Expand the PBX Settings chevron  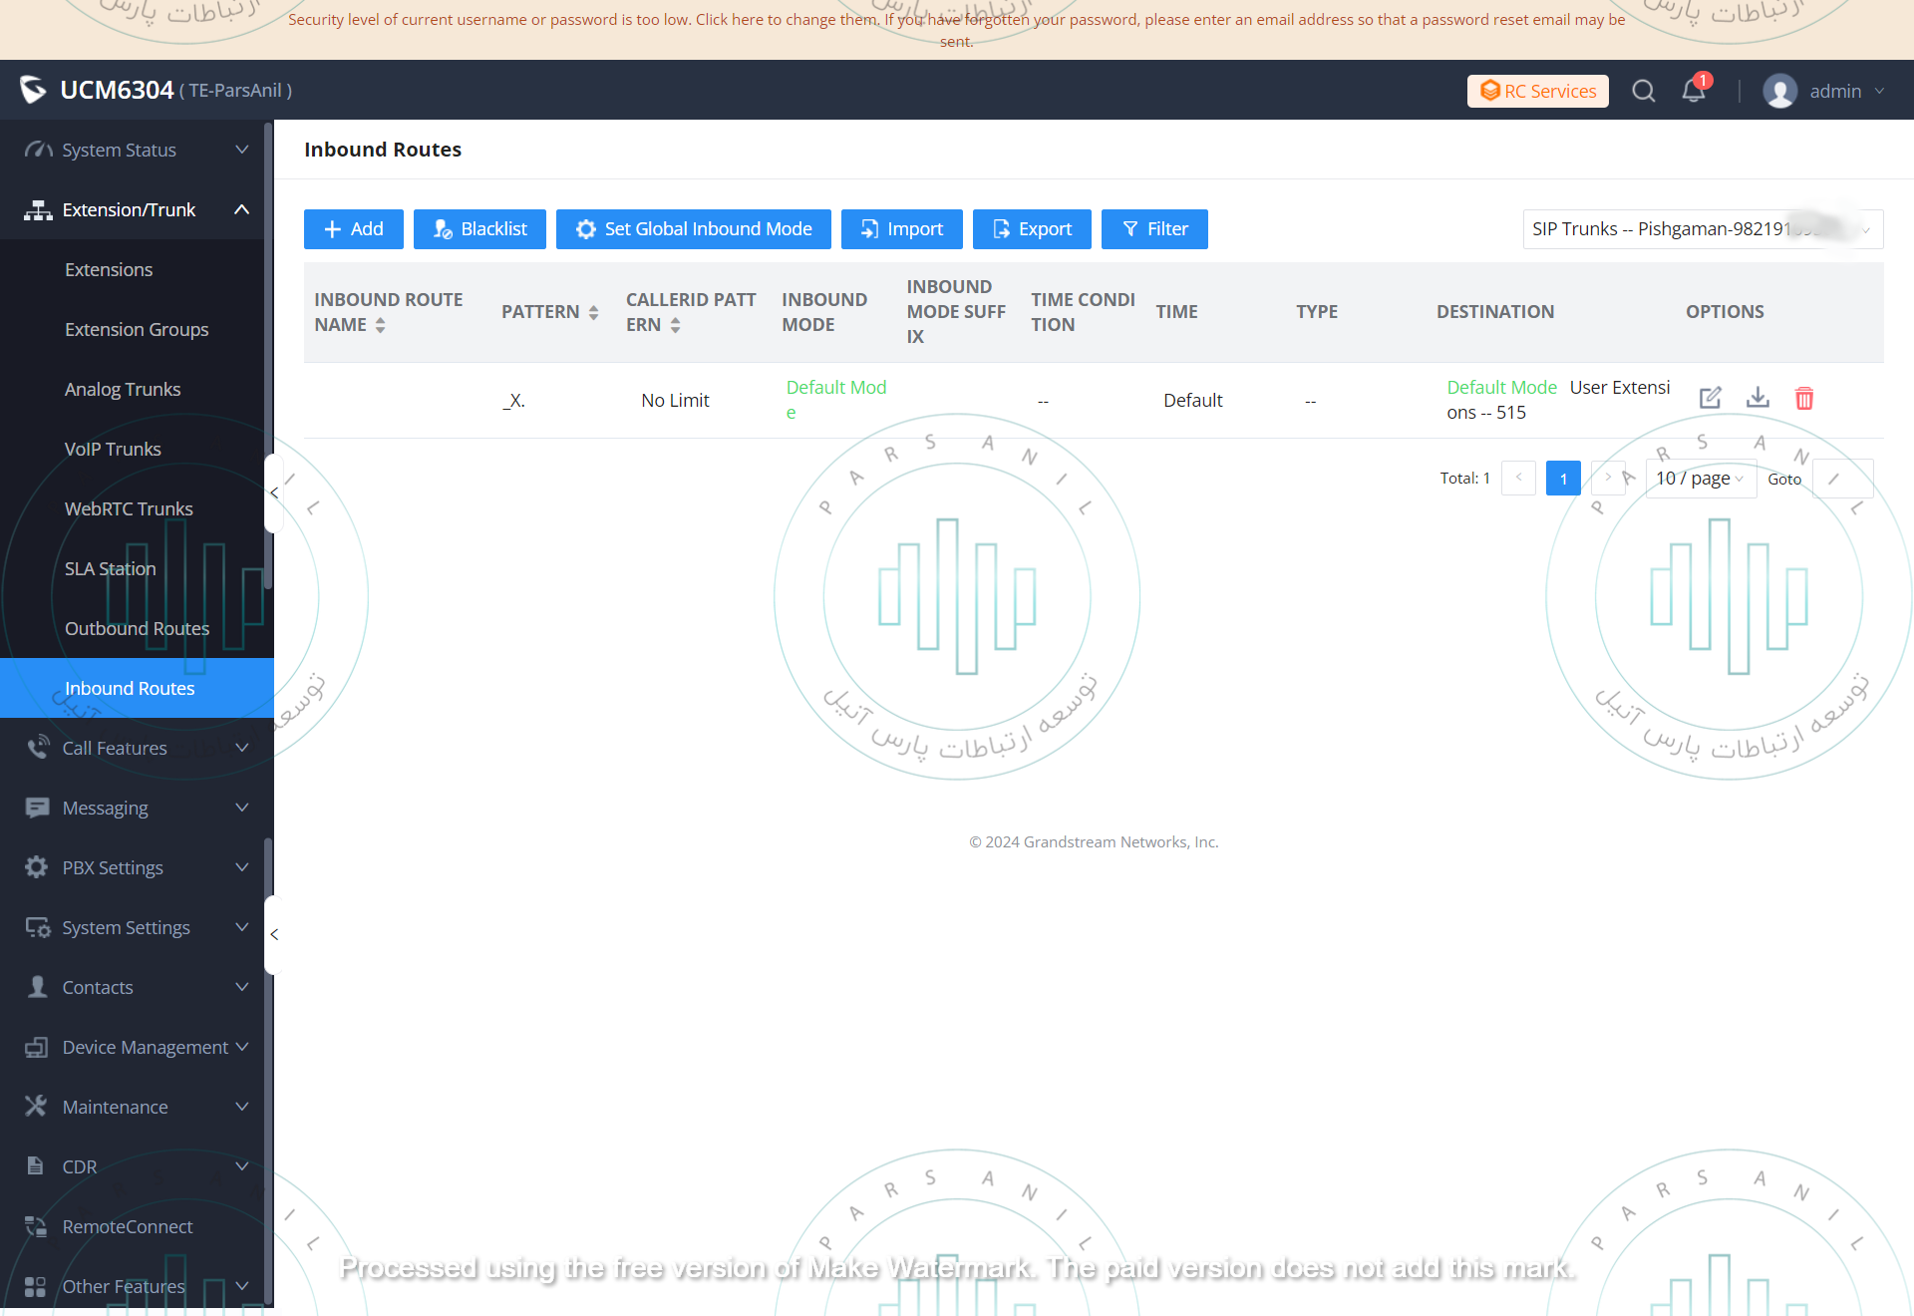241,867
